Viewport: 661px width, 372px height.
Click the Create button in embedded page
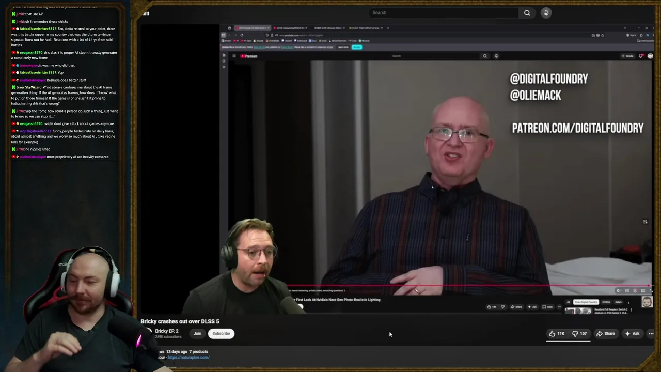click(x=627, y=56)
